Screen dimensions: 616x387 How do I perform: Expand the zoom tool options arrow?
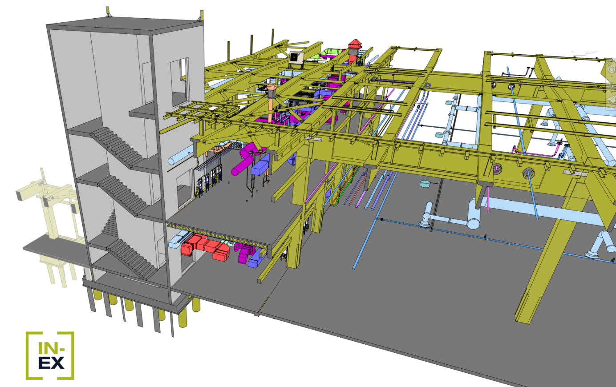tap(612, 92)
